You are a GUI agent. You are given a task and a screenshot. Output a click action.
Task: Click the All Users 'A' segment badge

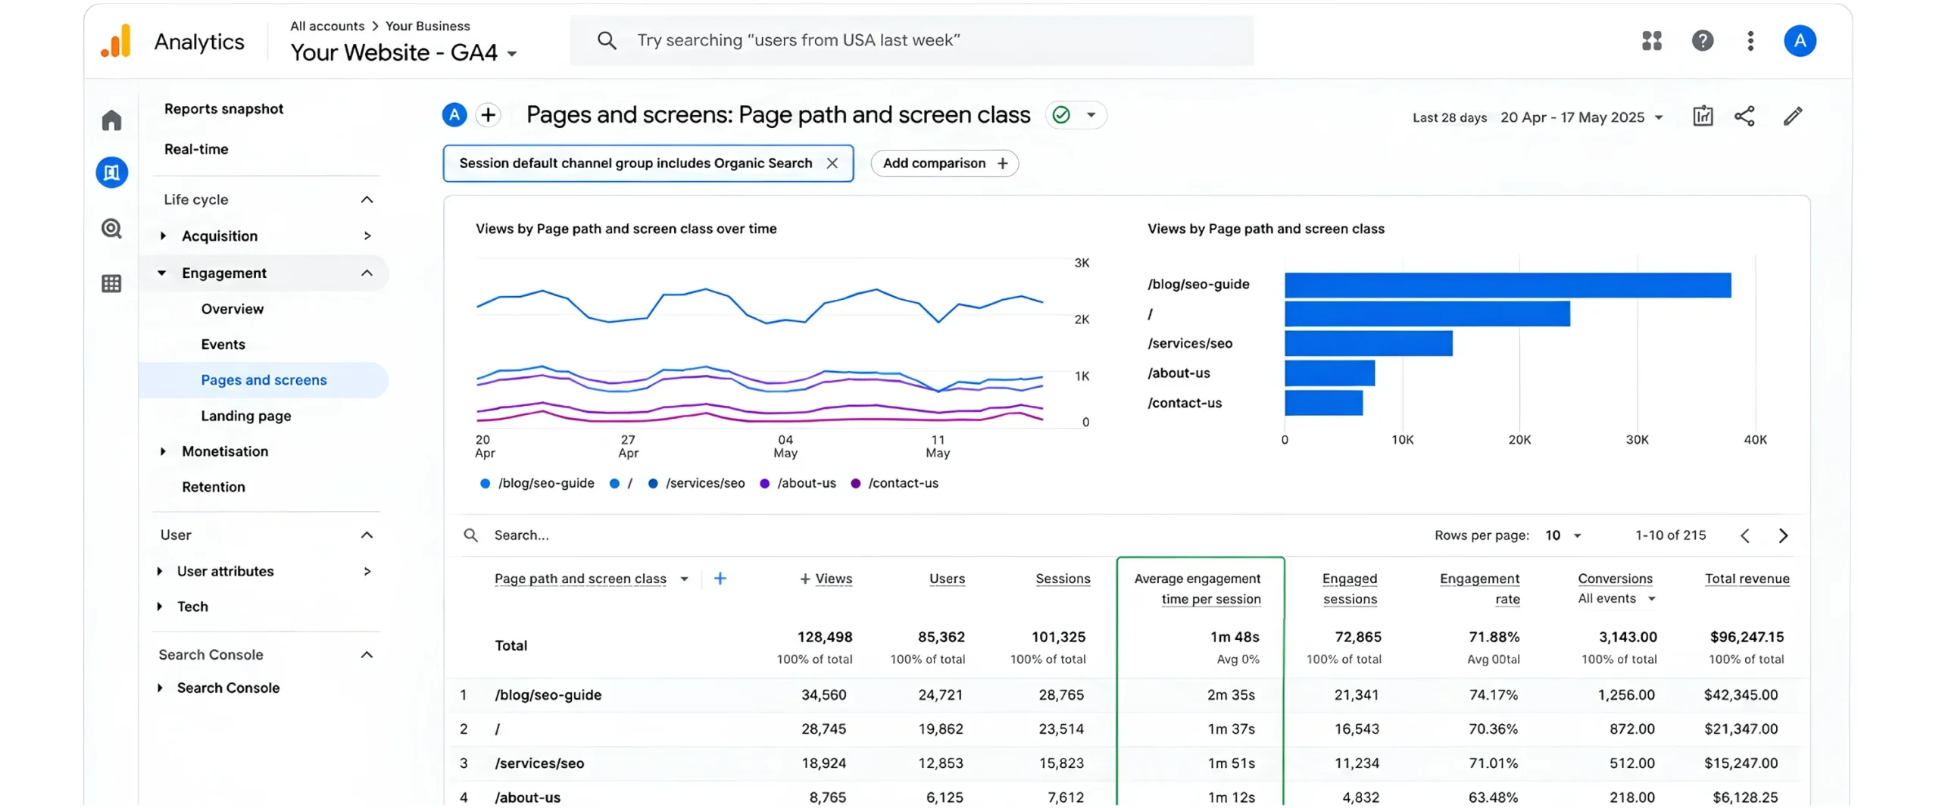(x=454, y=115)
